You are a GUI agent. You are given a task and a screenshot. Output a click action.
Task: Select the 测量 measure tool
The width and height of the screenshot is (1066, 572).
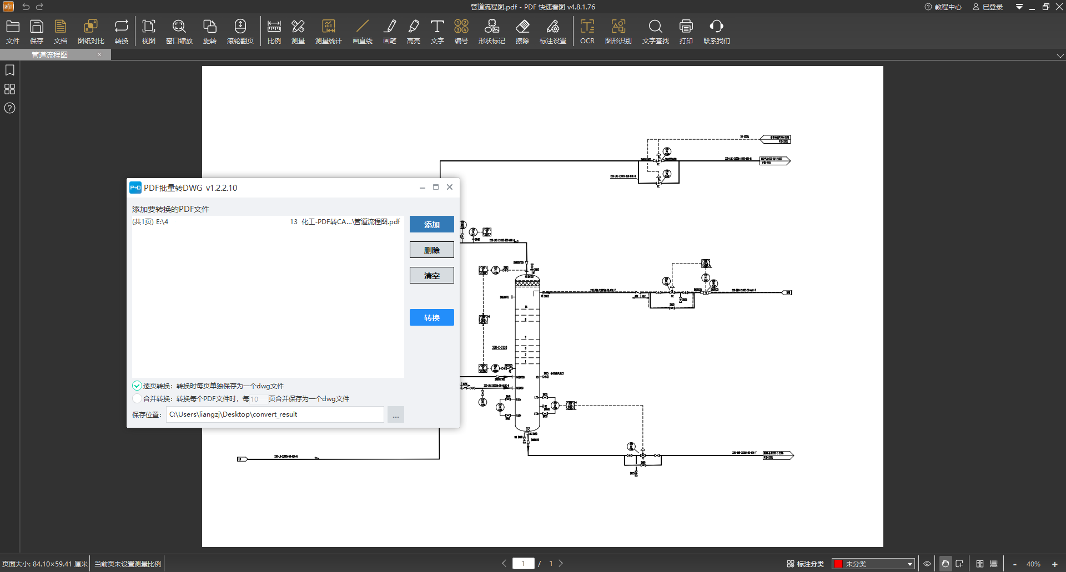pos(298,31)
